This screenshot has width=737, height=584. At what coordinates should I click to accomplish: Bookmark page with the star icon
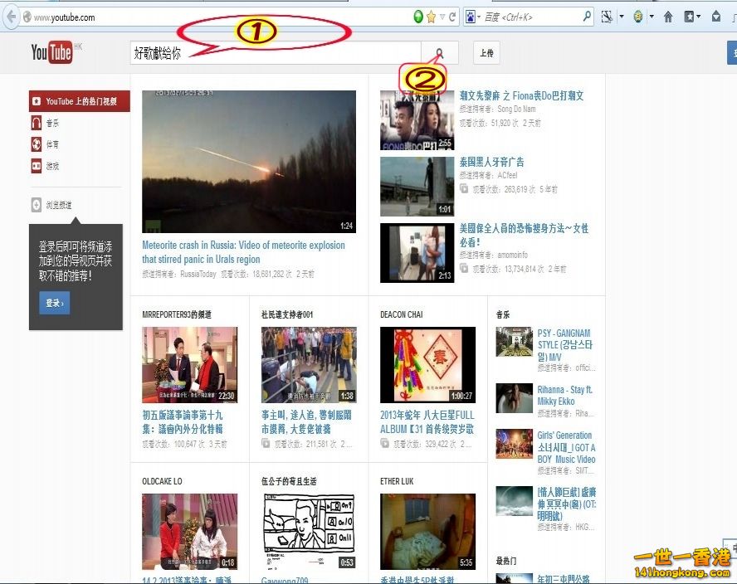(x=431, y=17)
